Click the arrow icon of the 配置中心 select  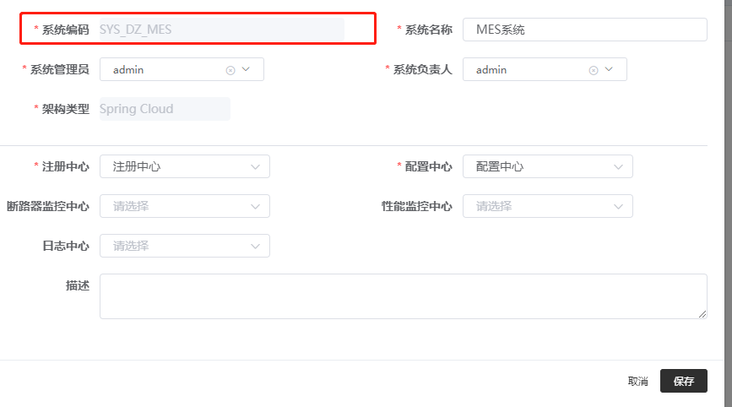click(618, 167)
